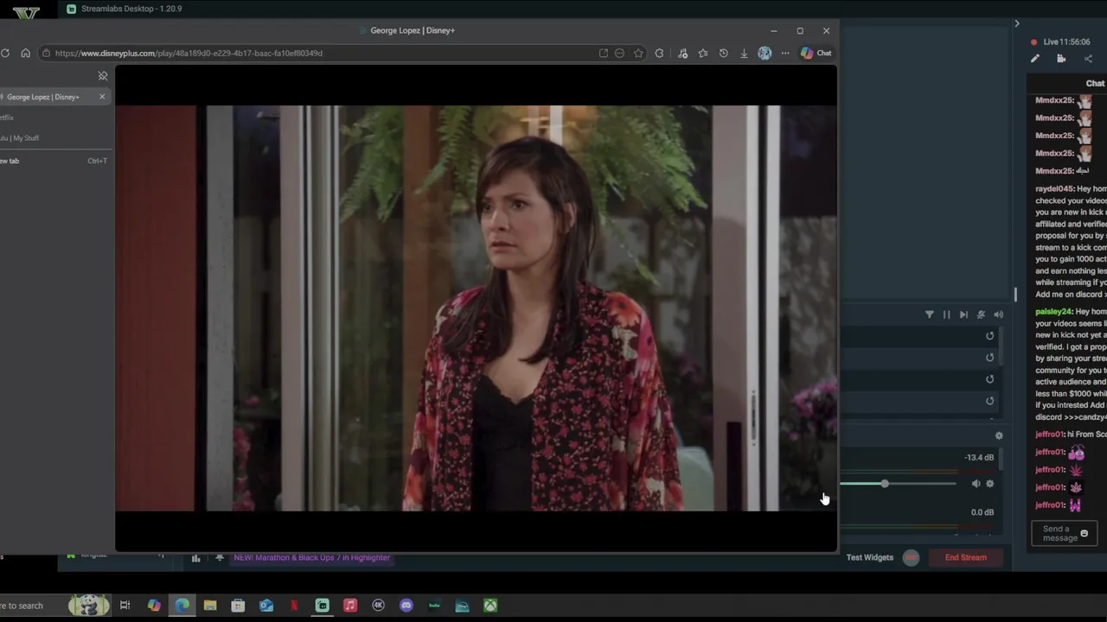Click the raydel045 chat username
Image resolution: width=1107 pixels, height=622 pixels.
point(1054,189)
